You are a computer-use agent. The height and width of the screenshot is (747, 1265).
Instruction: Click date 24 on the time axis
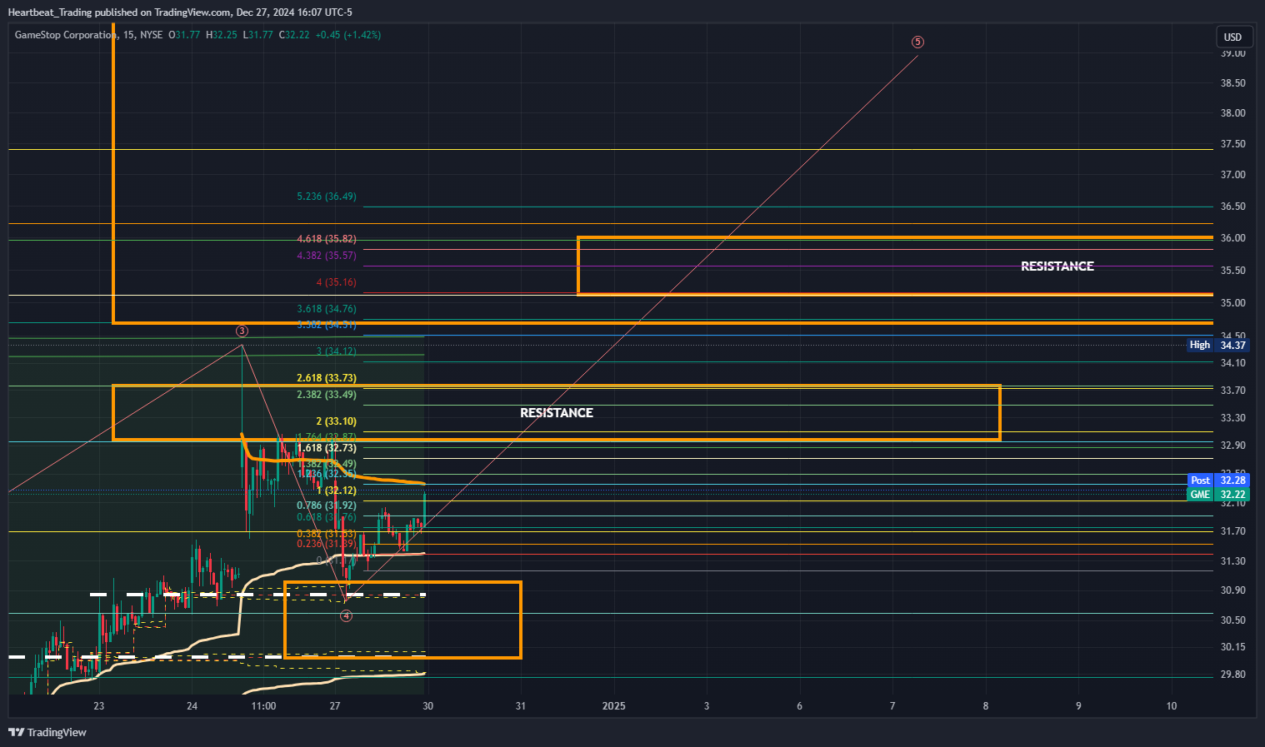[x=192, y=706]
